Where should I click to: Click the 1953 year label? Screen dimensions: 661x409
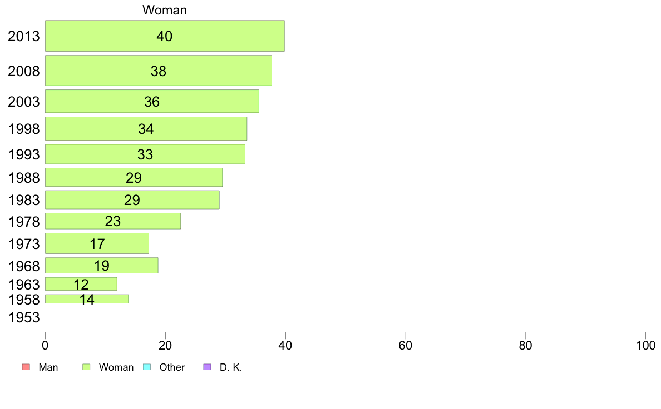[x=24, y=317]
